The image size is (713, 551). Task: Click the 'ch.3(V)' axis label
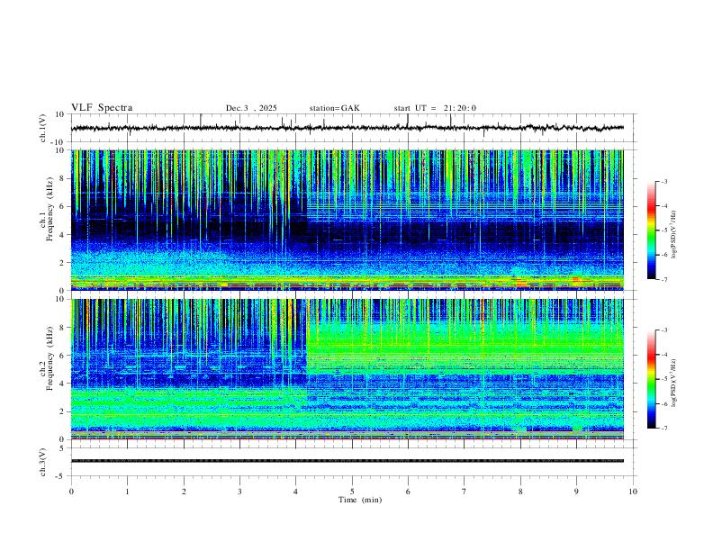click(43, 462)
